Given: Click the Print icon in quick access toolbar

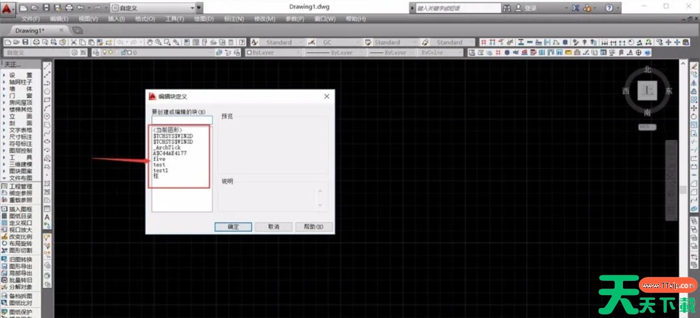Looking at the screenshot, I should tap(69, 8).
